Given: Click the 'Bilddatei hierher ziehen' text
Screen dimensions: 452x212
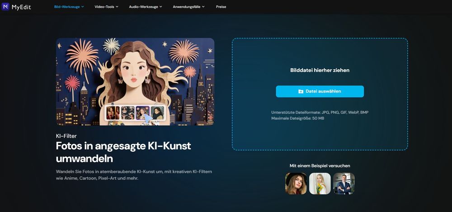Looking at the screenshot, I should [320, 70].
